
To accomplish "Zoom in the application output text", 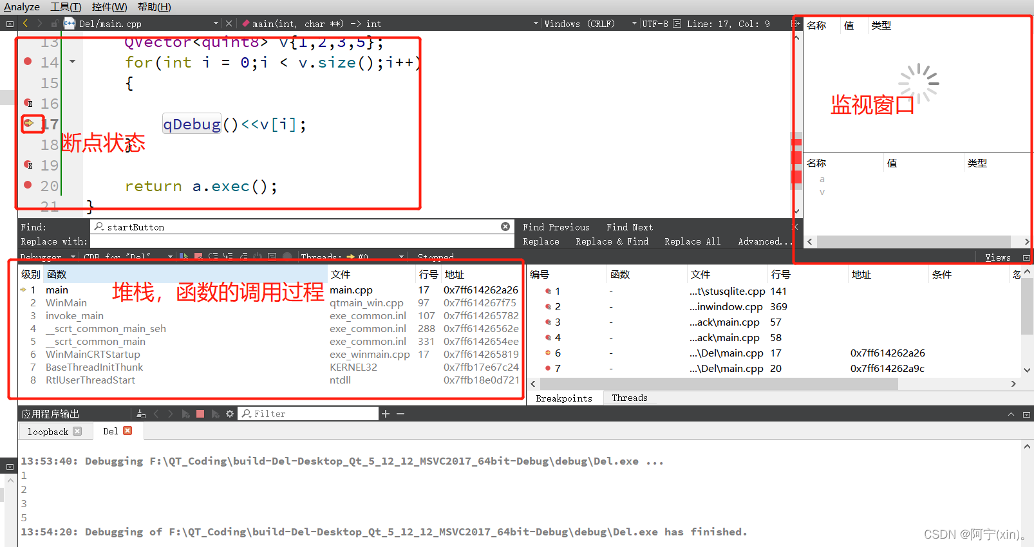I will 386,414.
